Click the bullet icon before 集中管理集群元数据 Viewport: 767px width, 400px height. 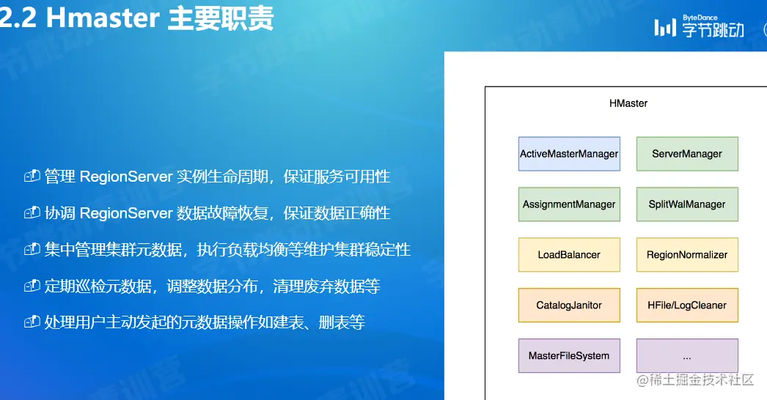coord(32,249)
